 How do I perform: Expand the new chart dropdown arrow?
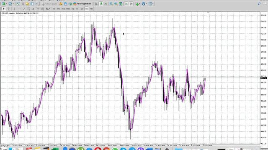point(6,4)
